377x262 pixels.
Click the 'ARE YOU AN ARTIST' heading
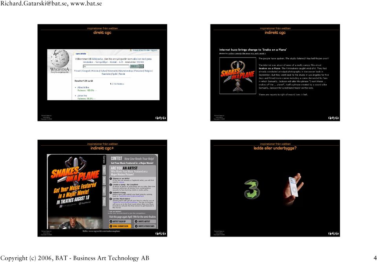coord(124,168)
